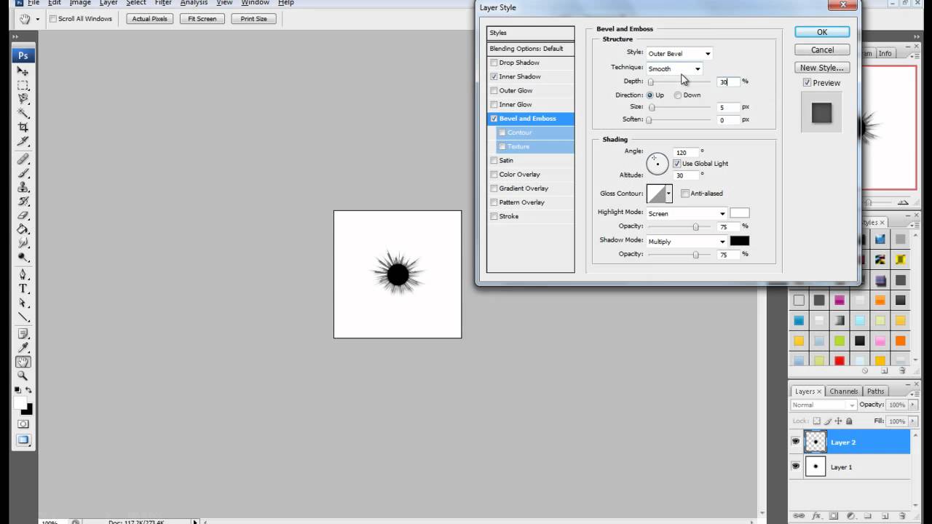Click the Print Size button

tap(253, 19)
